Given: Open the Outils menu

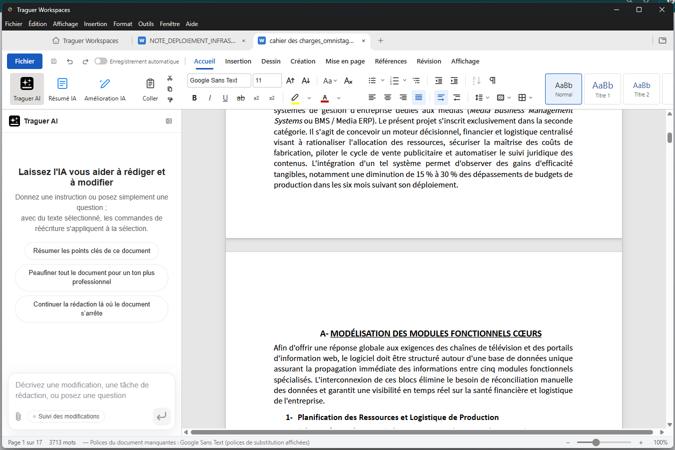Looking at the screenshot, I should point(146,24).
